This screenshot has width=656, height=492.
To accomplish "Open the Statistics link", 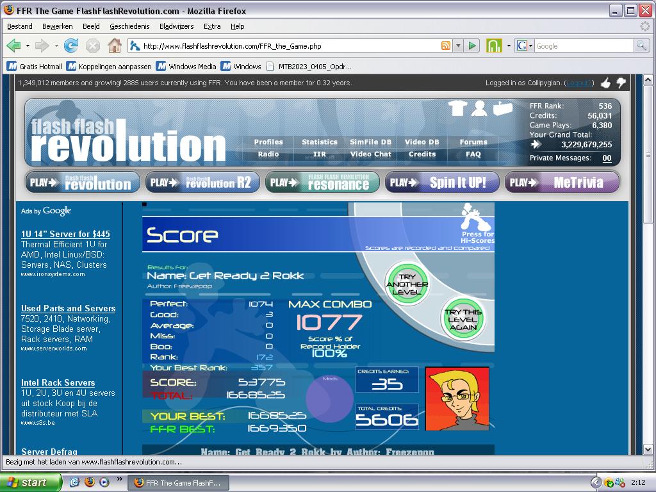I will (320, 142).
